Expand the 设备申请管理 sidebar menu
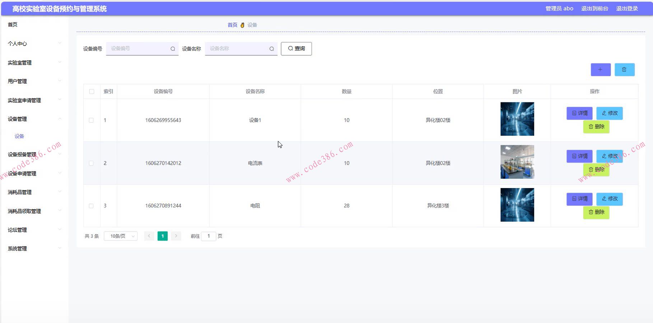653x323 pixels. click(x=34, y=173)
